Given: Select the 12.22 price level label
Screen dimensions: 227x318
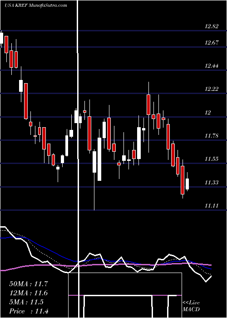Looking at the screenshot, I should pyautogui.click(x=212, y=89).
